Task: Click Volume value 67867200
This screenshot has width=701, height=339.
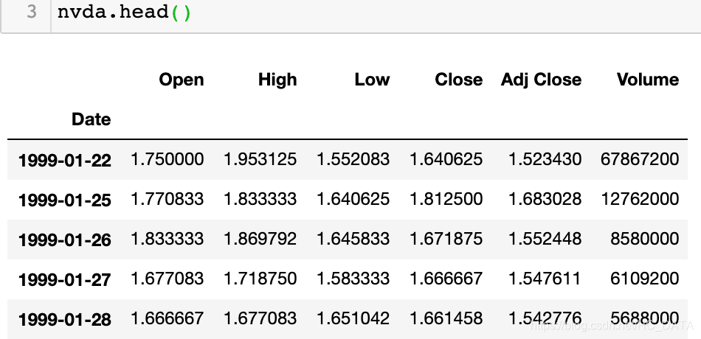Action: point(640,159)
